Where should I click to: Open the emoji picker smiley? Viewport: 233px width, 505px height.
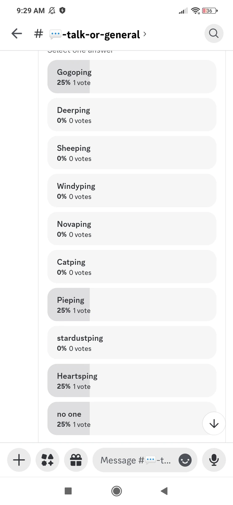tap(185, 460)
